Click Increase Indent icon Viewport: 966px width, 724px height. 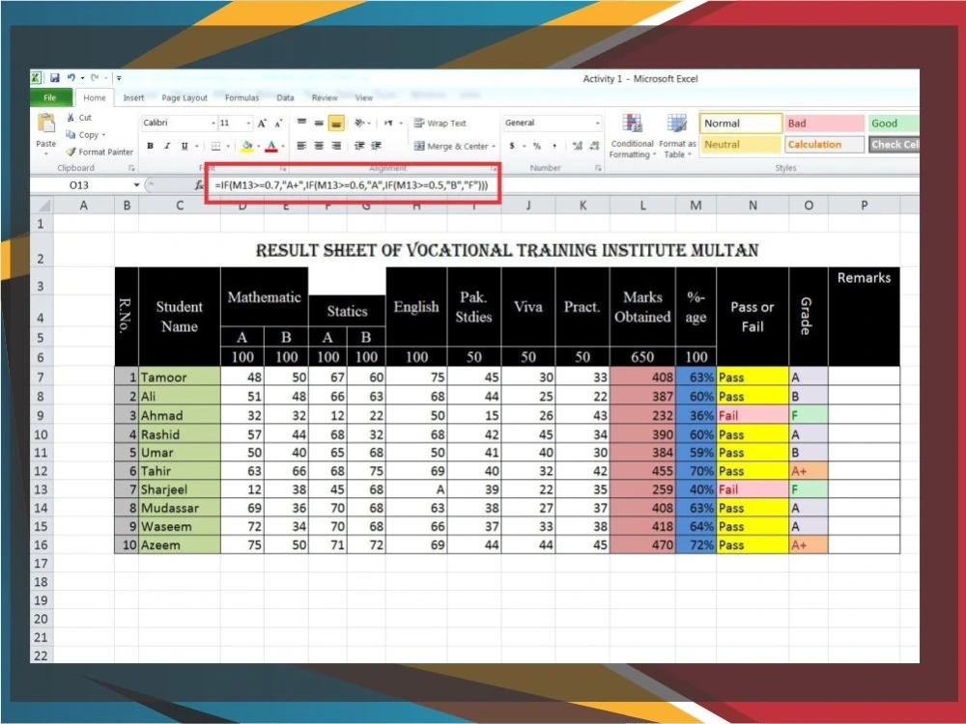pos(377,146)
